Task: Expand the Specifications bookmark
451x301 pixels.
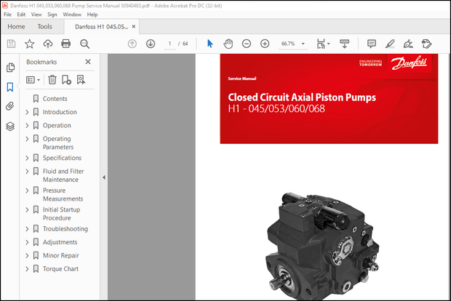Action: 27,158
